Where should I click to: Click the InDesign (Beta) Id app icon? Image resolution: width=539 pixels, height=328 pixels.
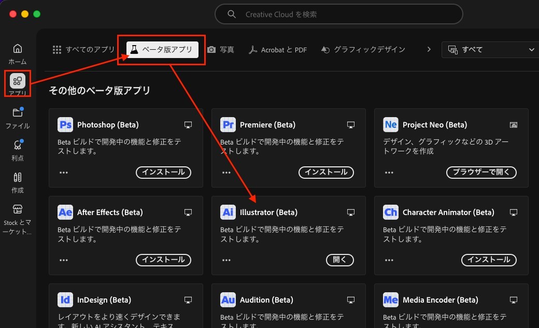[65, 300]
